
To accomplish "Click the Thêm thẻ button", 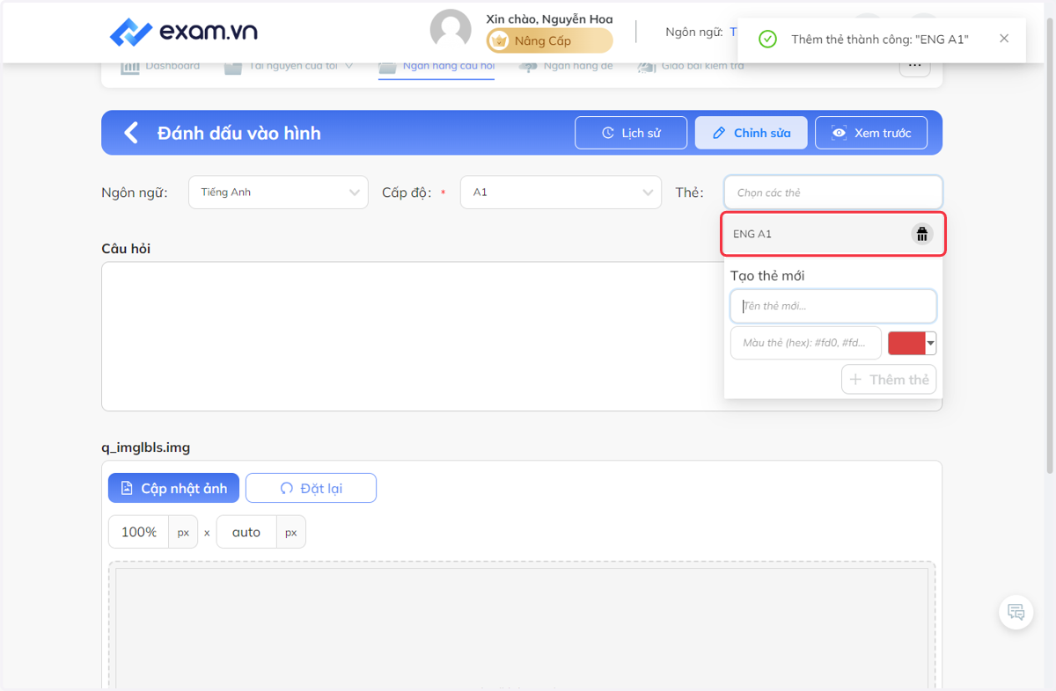I will click(x=889, y=380).
